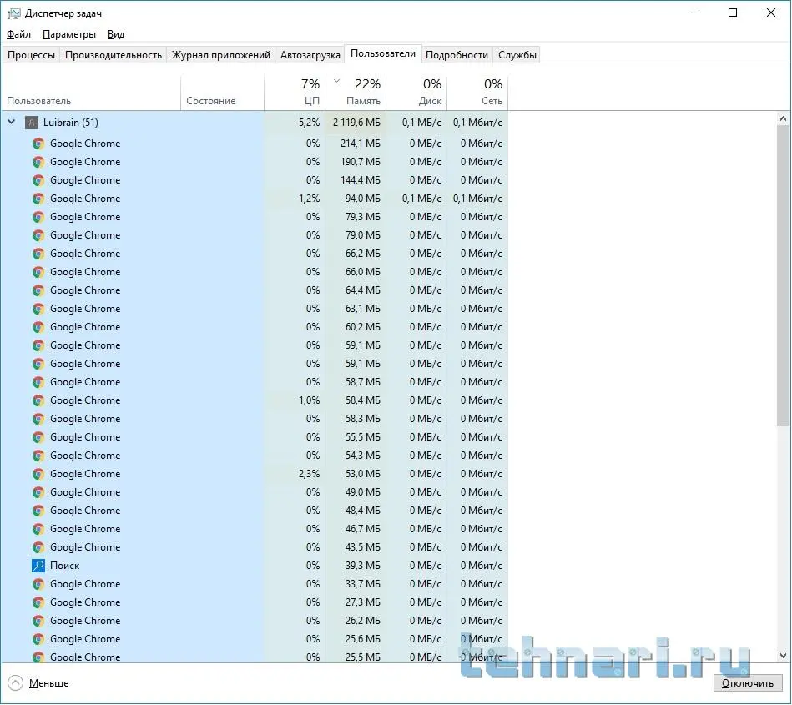Select the Chrome icon in the 79,3 МБ row
Screen dimensions: 792x705
click(38, 217)
